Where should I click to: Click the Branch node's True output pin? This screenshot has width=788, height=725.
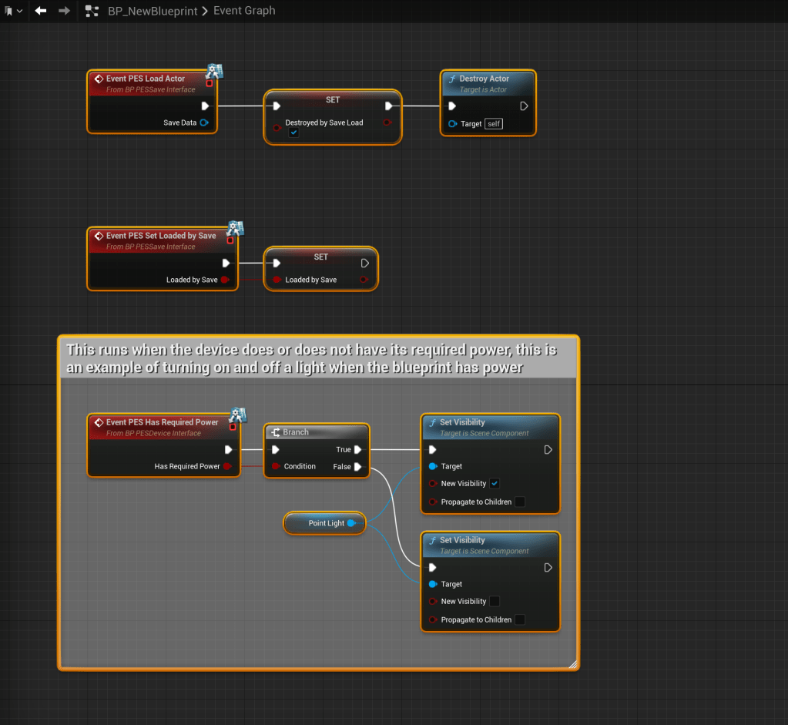click(x=358, y=450)
